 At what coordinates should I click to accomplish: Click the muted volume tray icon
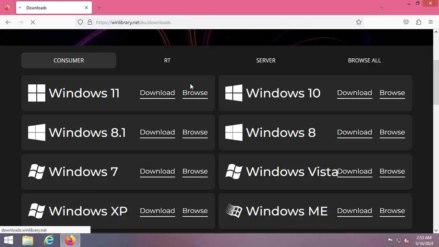tap(407, 240)
